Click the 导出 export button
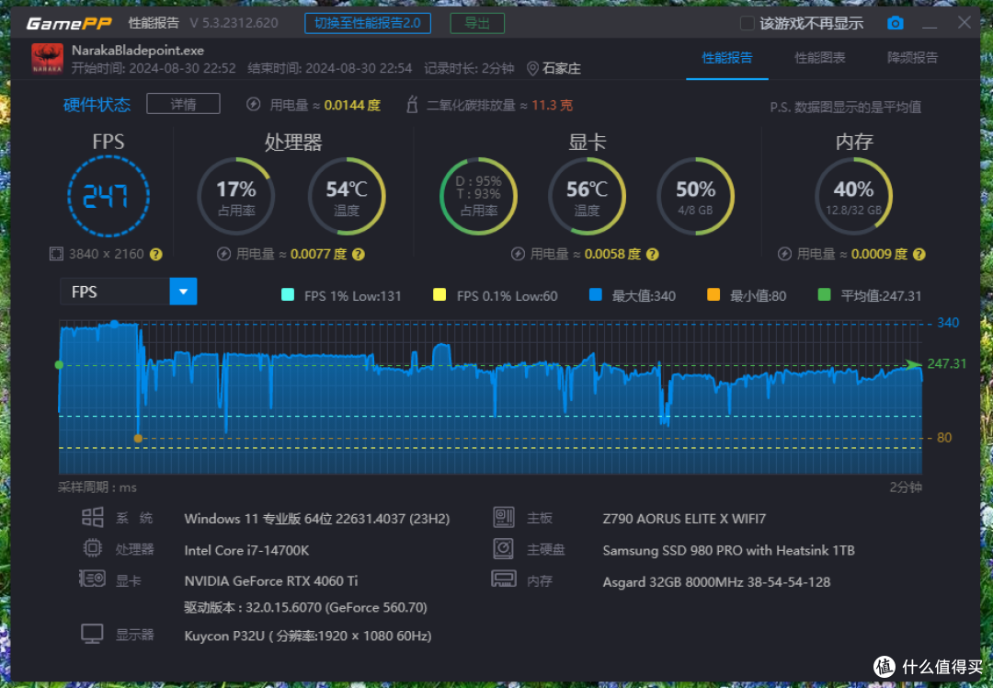993x688 pixels. (477, 23)
